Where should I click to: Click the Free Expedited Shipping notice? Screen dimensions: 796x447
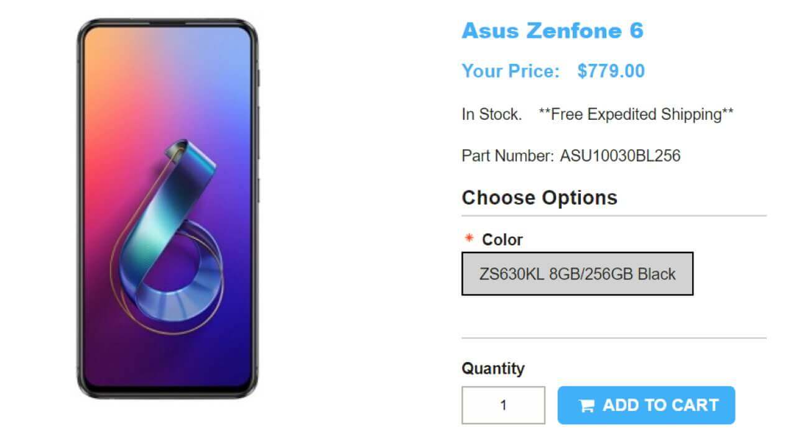point(636,114)
